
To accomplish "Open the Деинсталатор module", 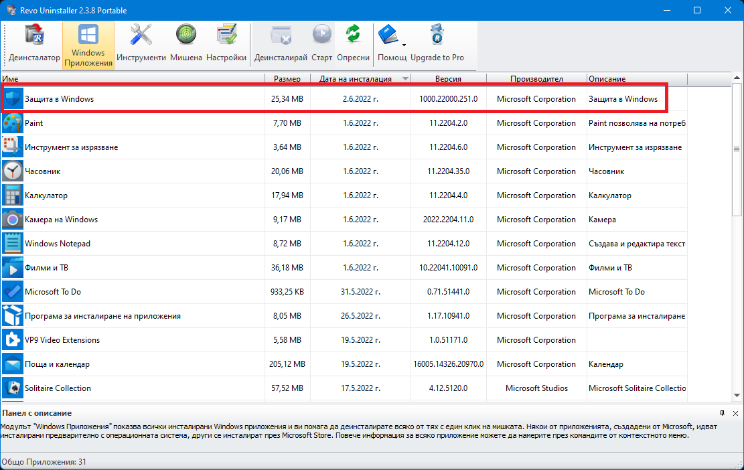I will (34, 45).
